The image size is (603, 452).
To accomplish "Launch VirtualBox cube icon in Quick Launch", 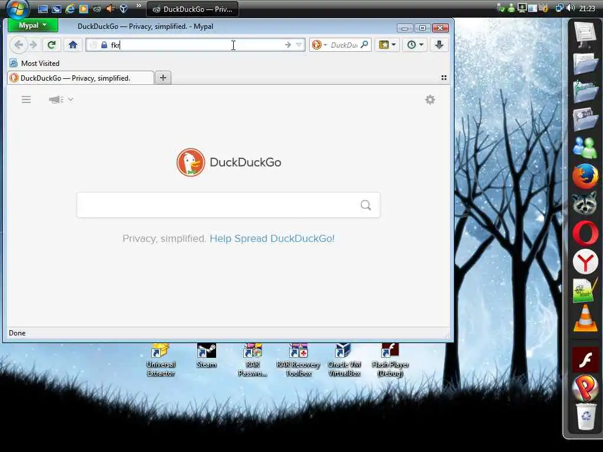I will tap(124, 9).
